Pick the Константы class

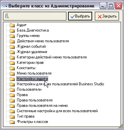pos(26,68)
